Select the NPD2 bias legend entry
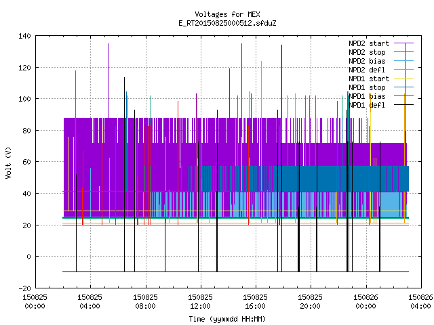 tap(367, 61)
